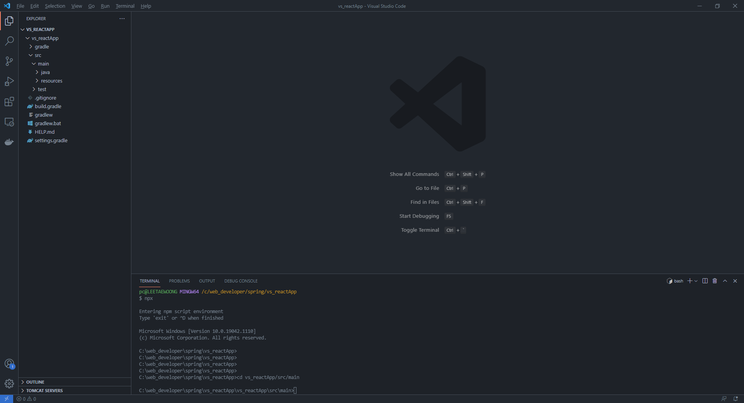The height and width of the screenshot is (403, 744).
Task: Click the VS Code logo in title bar
Action: [x=7, y=6]
